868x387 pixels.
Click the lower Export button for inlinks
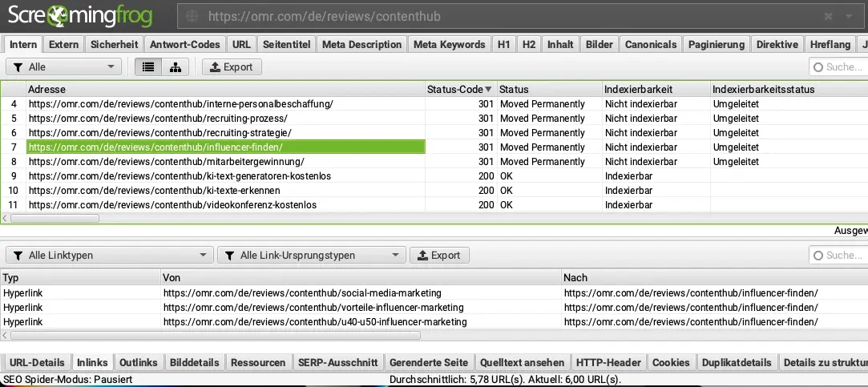(x=439, y=256)
